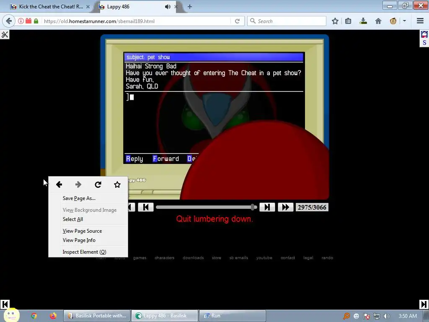Click the tray network icon

pyautogui.click(x=377, y=316)
